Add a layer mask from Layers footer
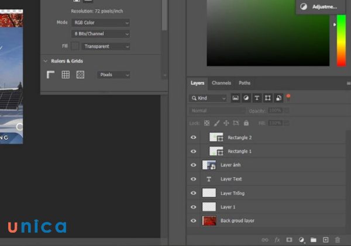Image resolution: width=351 pixels, height=246 pixels. click(x=289, y=240)
